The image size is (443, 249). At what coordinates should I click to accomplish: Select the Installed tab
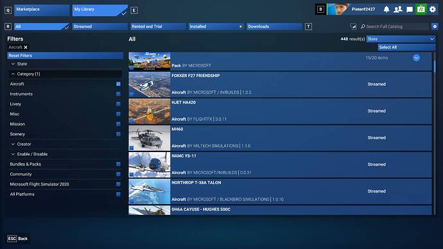click(x=216, y=26)
